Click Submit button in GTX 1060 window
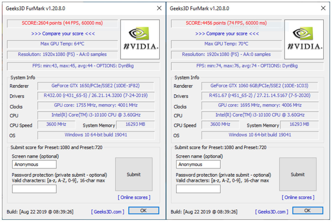 (x=298, y=174)
